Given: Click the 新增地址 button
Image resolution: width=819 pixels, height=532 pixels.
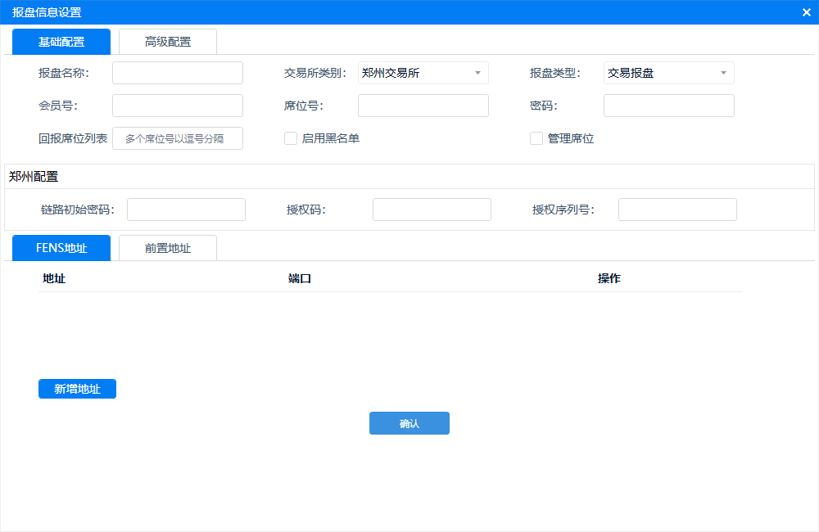Looking at the screenshot, I should coord(77,389).
